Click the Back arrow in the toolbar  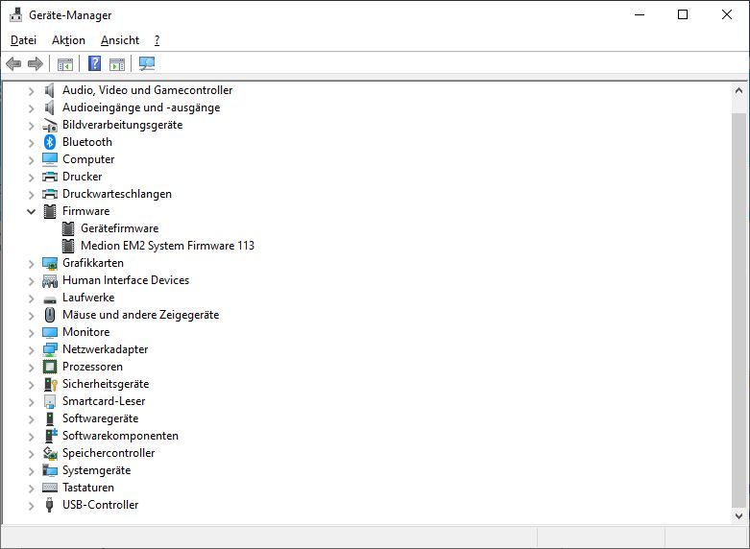(x=13, y=64)
